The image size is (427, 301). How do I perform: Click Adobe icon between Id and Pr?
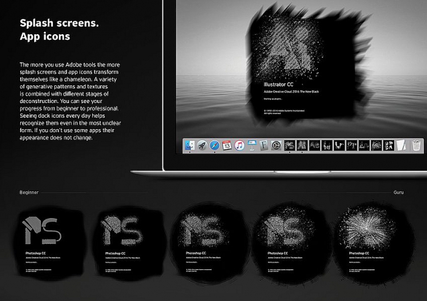339,146
